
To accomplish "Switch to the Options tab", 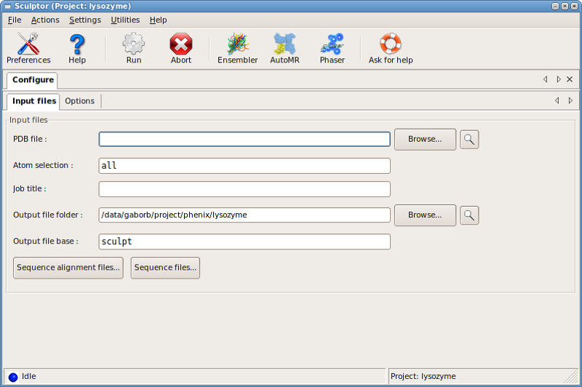I will pos(79,101).
